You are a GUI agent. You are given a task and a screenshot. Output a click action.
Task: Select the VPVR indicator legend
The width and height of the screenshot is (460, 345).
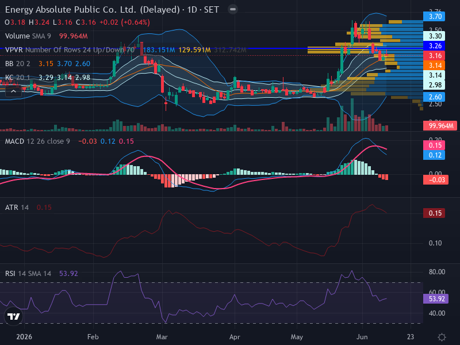(x=70, y=50)
